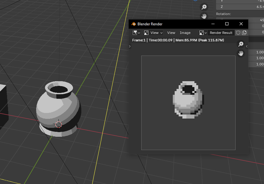Close the Blender Render window
The width and height of the screenshot is (264, 184).
(x=241, y=24)
